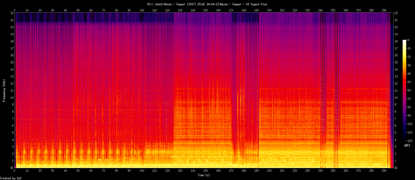Click '19' on the left frequency axis
Viewport: 415px width, 180px height.
[x=12, y=34]
